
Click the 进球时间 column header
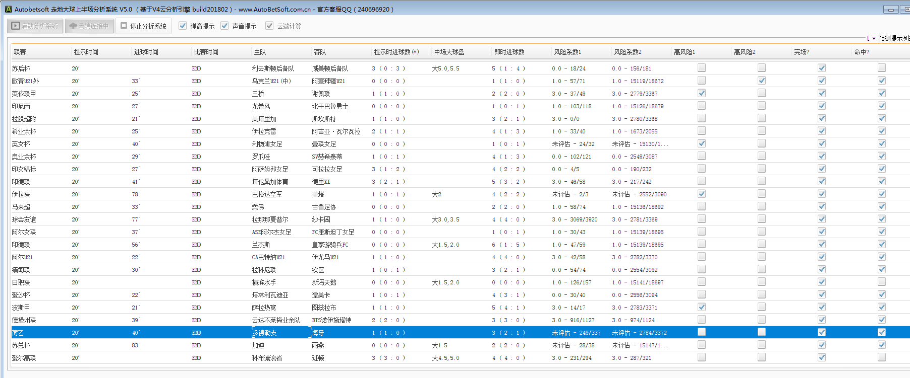point(146,52)
